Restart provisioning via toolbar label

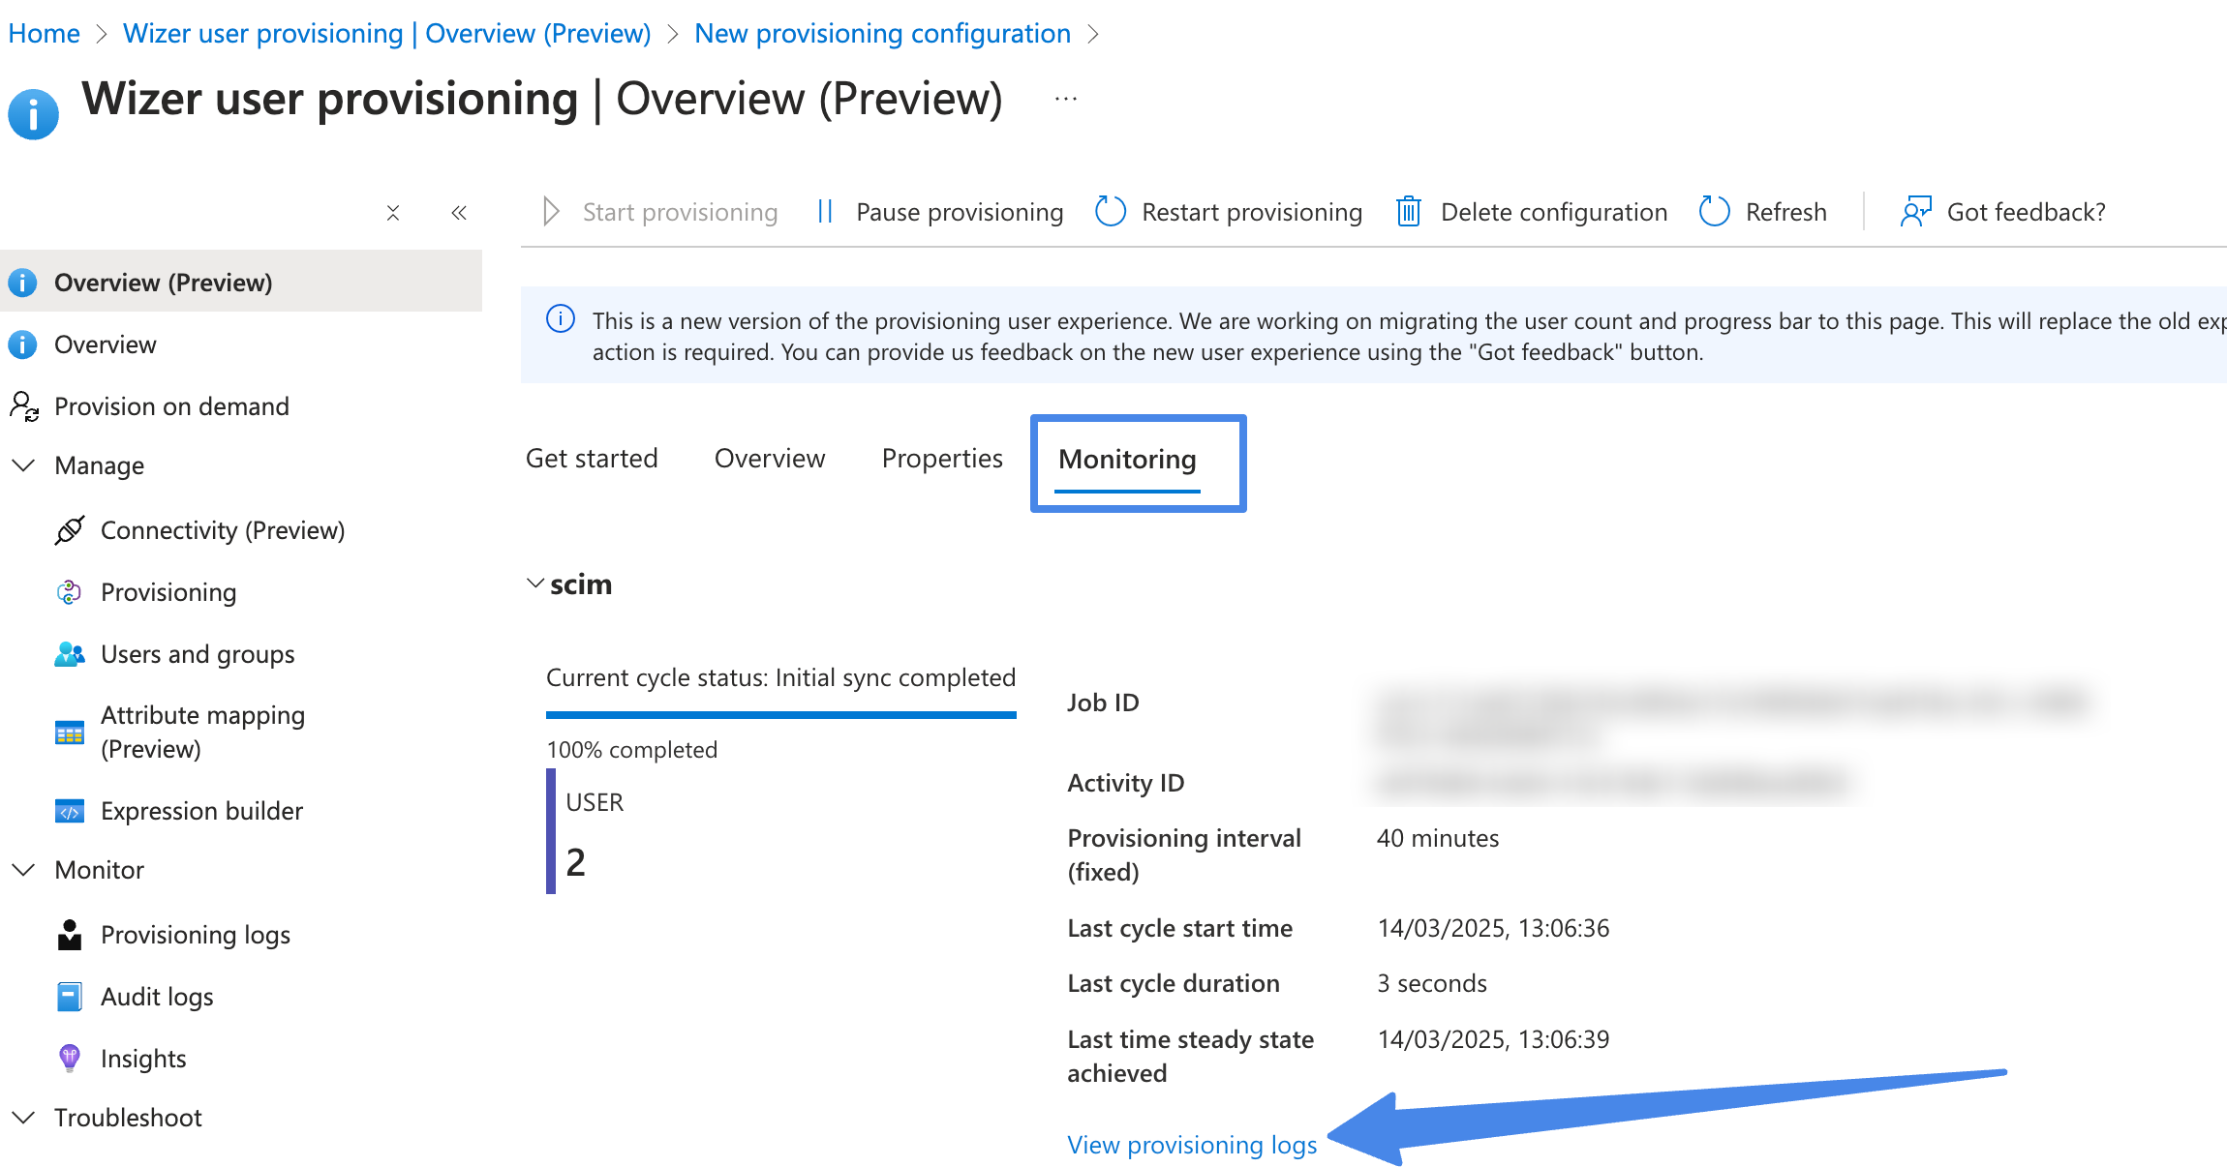click(x=1252, y=212)
